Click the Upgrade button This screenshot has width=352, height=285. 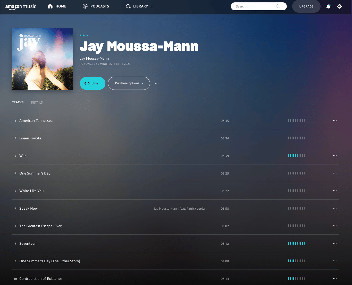(306, 6)
